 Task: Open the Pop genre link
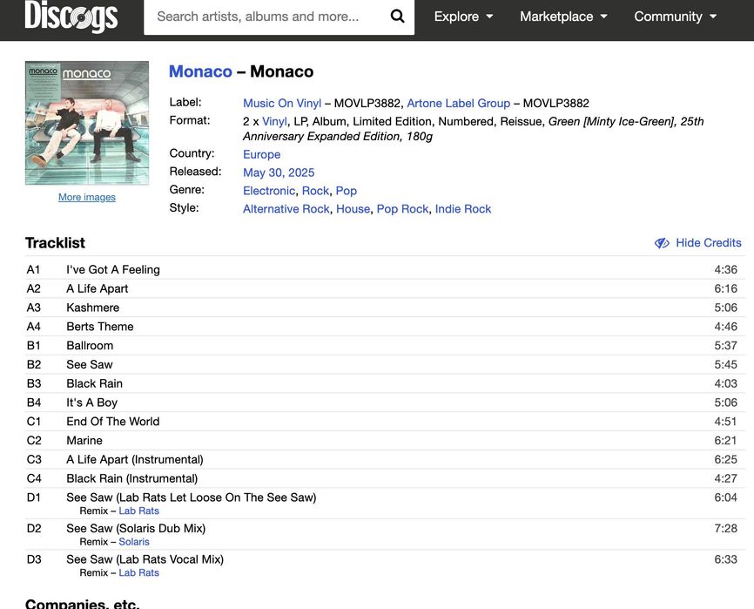347,191
